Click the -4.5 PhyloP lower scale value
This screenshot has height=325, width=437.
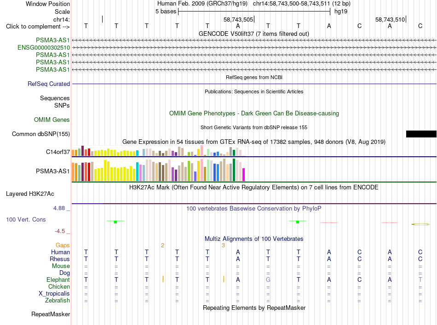click(60, 231)
